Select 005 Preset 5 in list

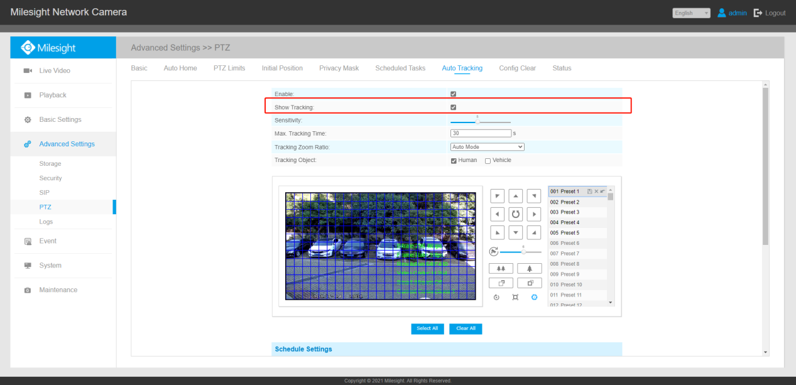pyautogui.click(x=577, y=233)
